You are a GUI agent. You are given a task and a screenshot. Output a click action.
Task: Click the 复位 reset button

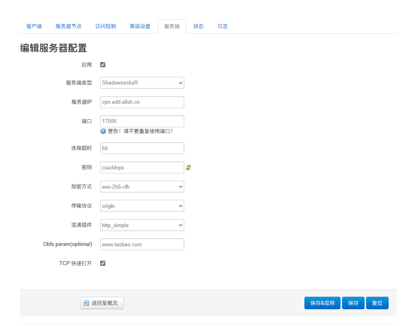pyautogui.click(x=377, y=303)
